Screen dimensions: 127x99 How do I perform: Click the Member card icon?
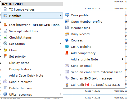[x=5, y=16]
